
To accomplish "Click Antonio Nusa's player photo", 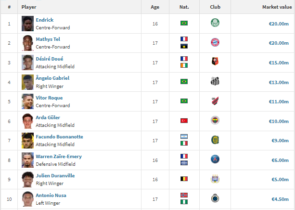I will (x=27, y=199).
